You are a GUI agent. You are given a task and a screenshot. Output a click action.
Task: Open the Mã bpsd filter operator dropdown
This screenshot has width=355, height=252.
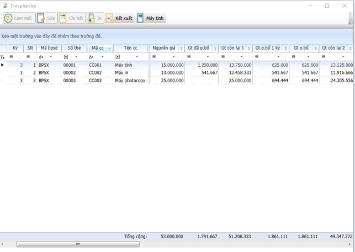pyautogui.click(x=51, y=57)
